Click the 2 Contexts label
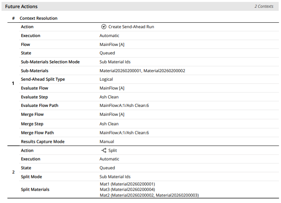Screen dimensions: 281x203 point(264,6)
